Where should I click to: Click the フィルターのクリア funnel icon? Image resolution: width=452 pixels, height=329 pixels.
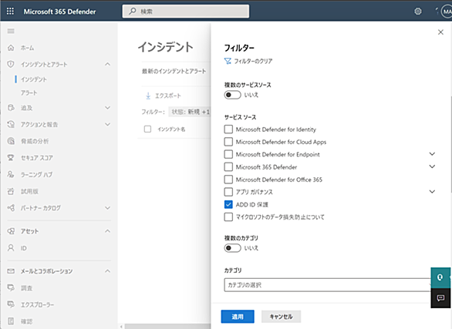point(228,61)
